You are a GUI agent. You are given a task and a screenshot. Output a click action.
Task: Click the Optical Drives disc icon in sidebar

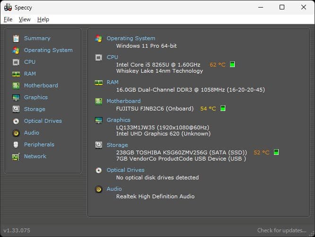point(16,121)
